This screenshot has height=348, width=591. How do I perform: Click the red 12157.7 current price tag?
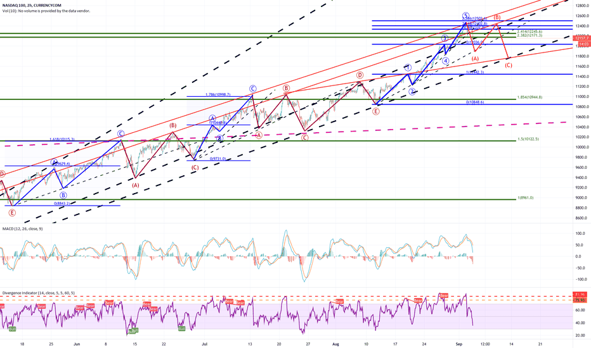(581, 39)
